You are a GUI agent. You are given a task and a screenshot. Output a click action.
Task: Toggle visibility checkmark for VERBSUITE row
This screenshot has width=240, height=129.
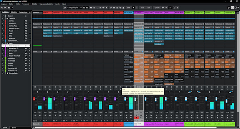click(3, 24)
